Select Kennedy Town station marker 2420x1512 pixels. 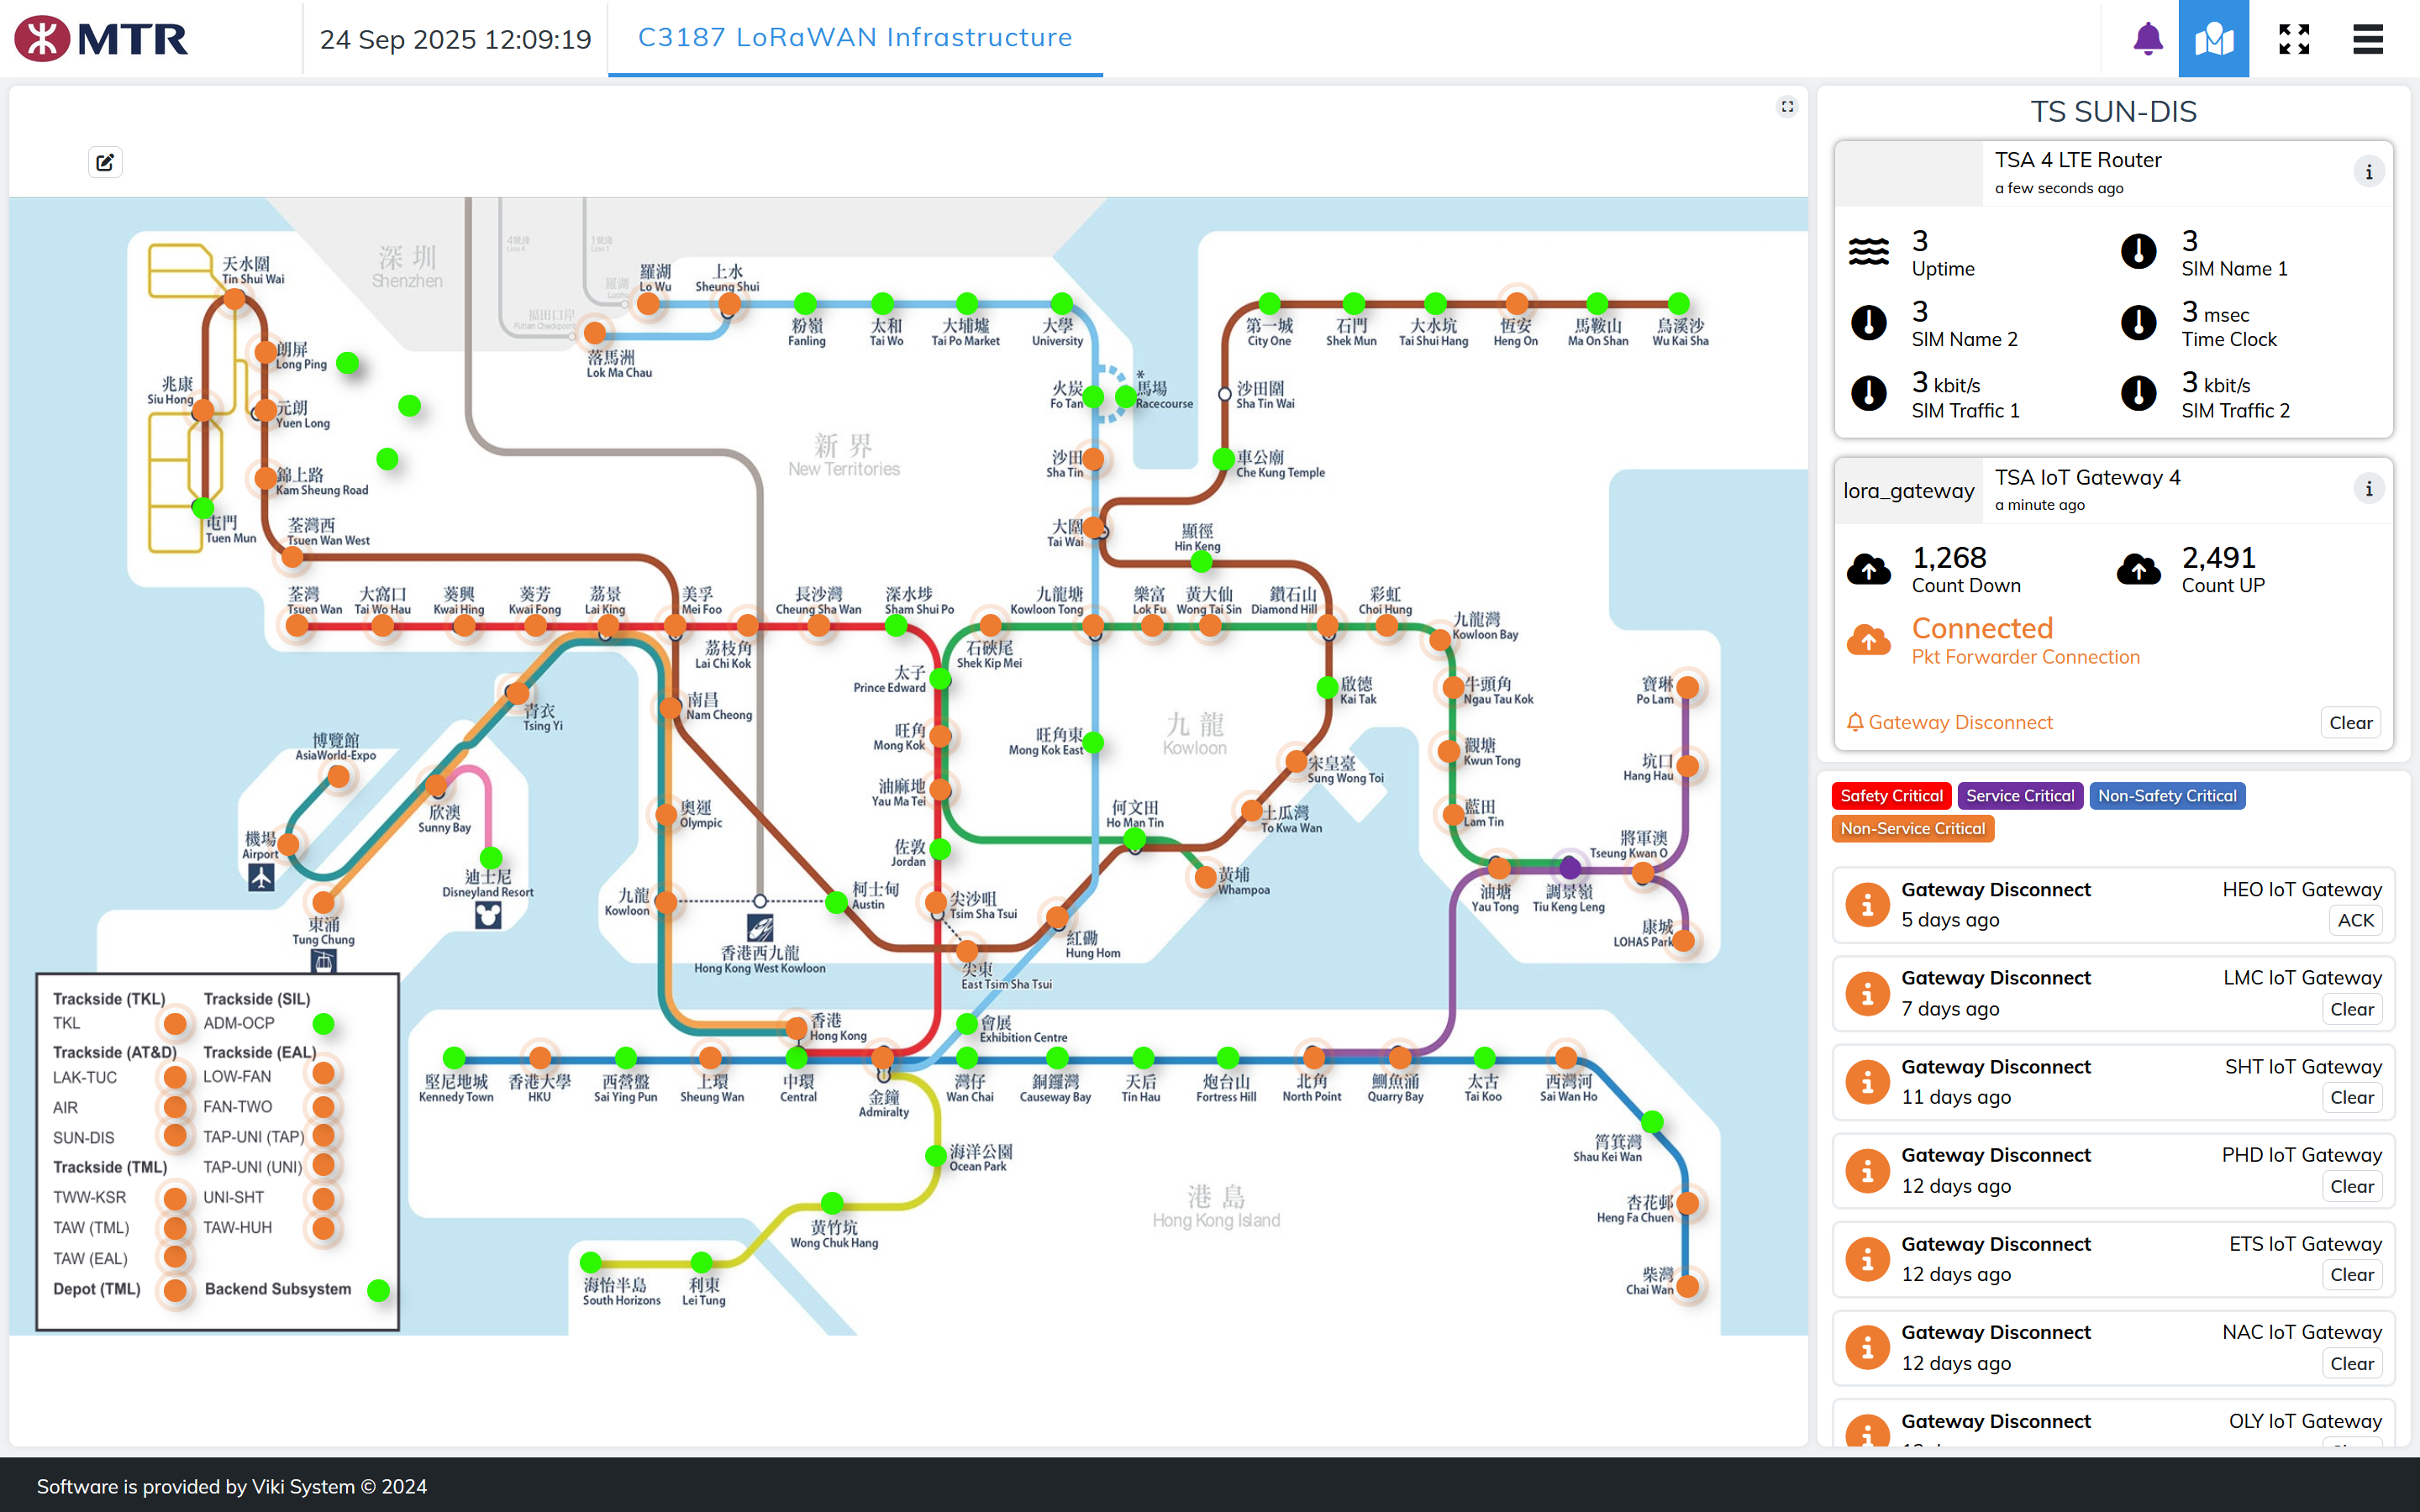click(454, 1058)
